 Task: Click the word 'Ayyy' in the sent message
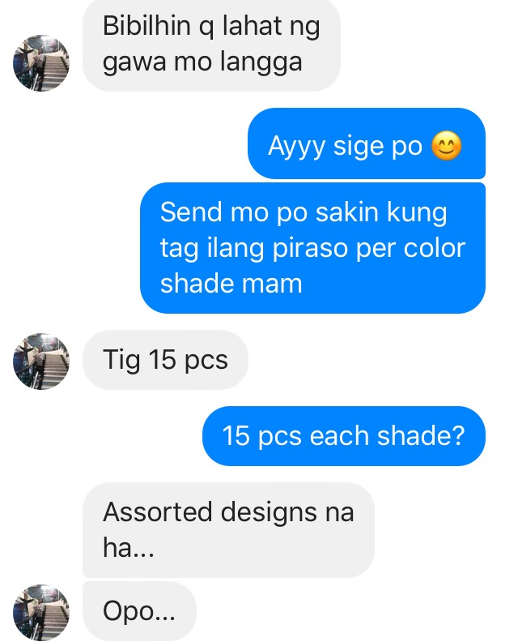click(x=296, y=147)
